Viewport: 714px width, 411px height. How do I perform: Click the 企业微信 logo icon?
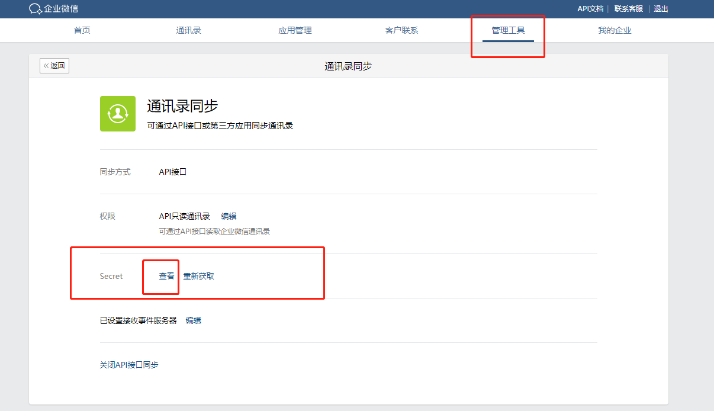tap(36, 9)
